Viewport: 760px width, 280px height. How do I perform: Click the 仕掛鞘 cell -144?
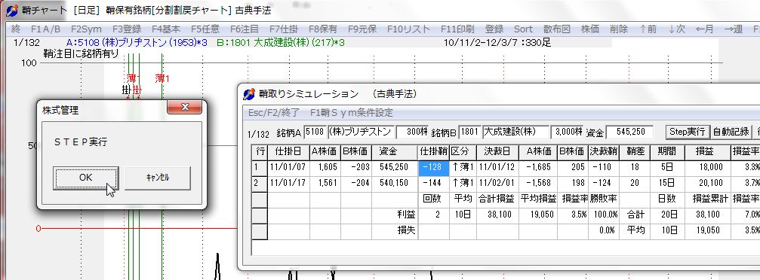[433, 184]
